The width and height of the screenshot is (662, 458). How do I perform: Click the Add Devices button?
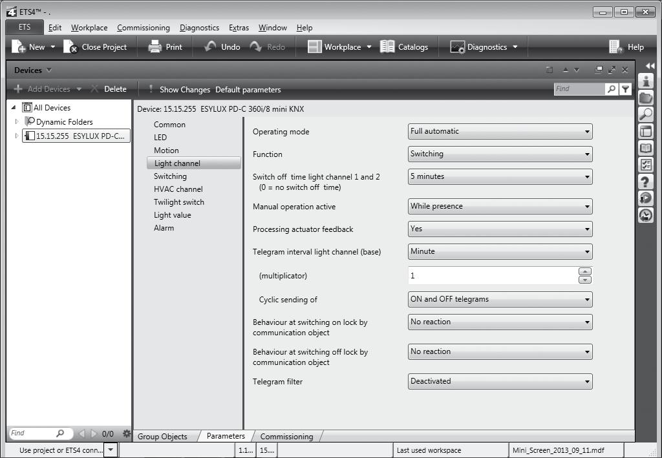pyautogui.click(x=42, y=89)
